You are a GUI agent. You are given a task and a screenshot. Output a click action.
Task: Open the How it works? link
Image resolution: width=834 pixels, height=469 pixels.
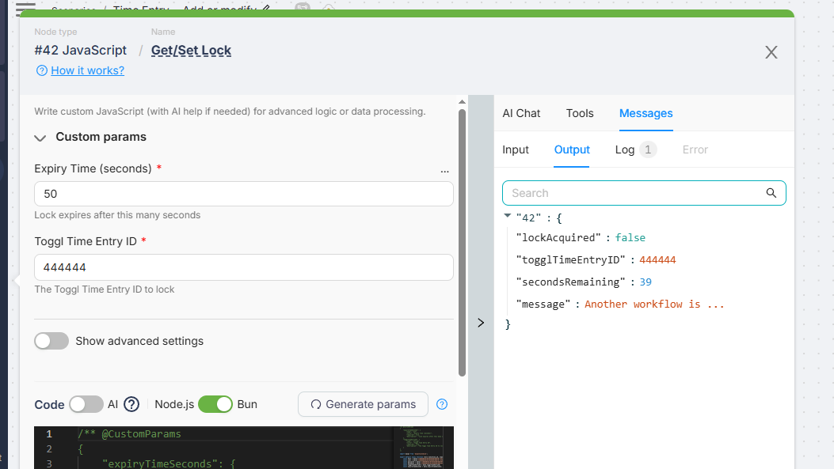coord(87,70)
